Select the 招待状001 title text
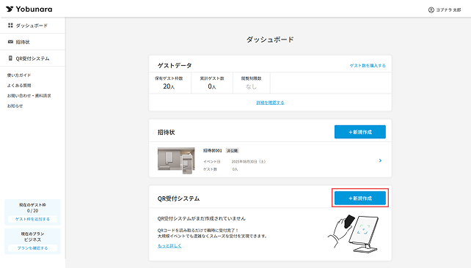The height and width of the screenshot is (268, 471). click(x=212, y=151)
